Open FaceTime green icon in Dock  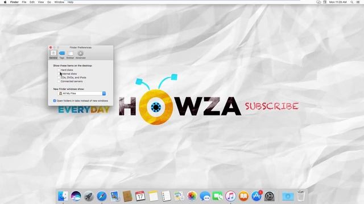[x=217, y=196]
